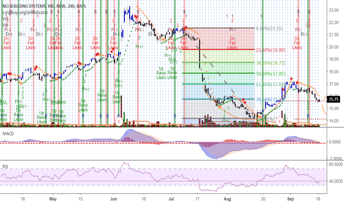The height and width of the screenshot is (203, 344).
Task: Click the RSI 80.0000 axis value
Action: pos(335,164)
